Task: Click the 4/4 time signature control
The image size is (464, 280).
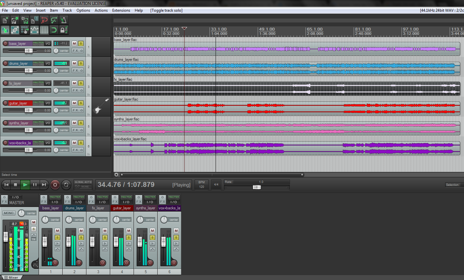Action: pyautogui.click(x=216, y=185)
